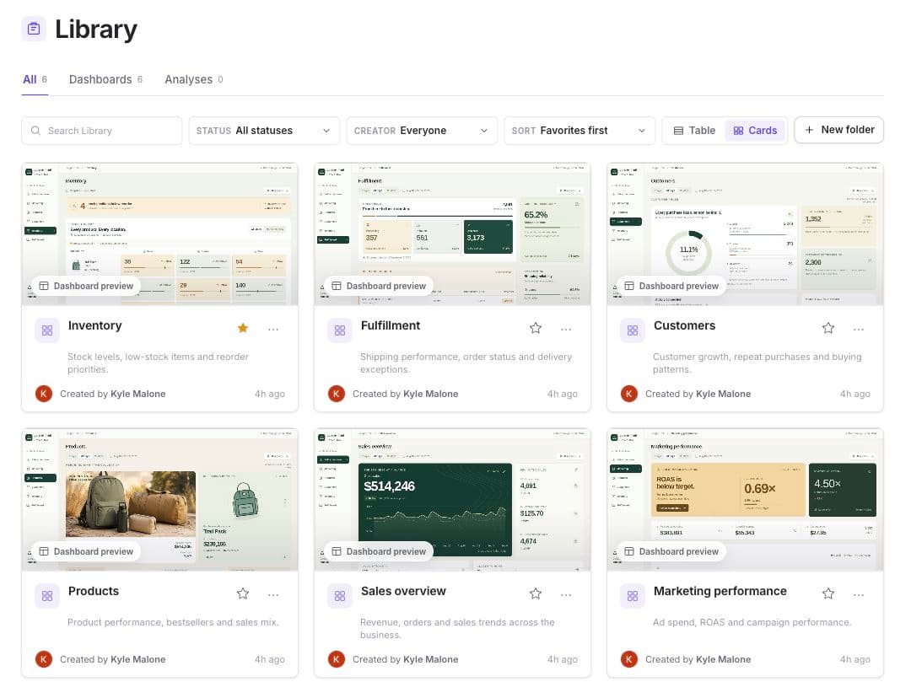Screen dimensions: 911x698
Task: Open the Inventory dashboard title
Action: click(94, 325)
